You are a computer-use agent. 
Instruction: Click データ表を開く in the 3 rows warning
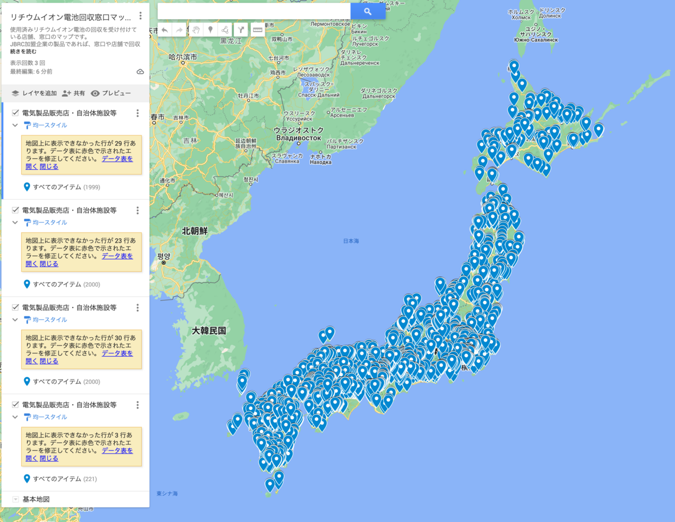pyautogui.click(x=118, y=451)
